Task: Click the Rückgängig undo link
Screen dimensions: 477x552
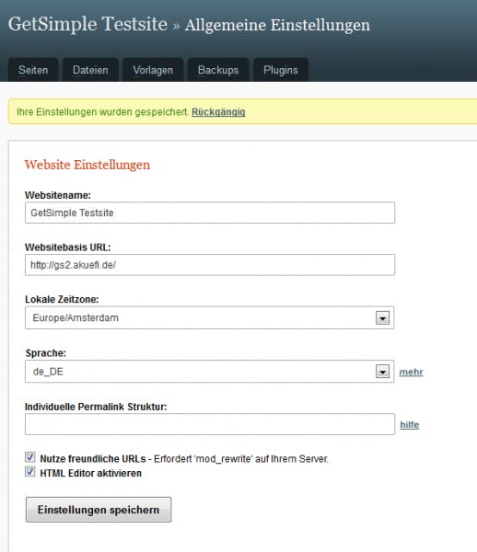Action: pyautogui.click(x=218, y=112)
